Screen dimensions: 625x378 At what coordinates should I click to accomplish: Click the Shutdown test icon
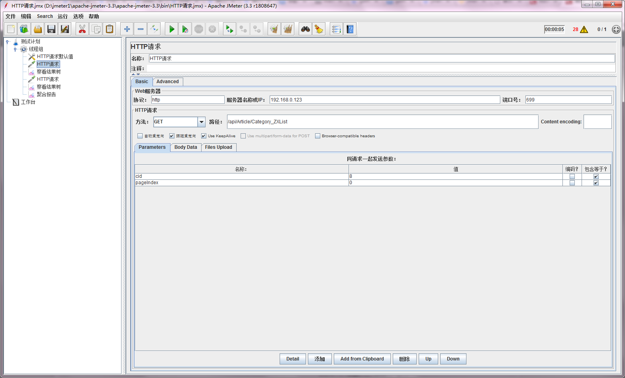tap(212, 29)
